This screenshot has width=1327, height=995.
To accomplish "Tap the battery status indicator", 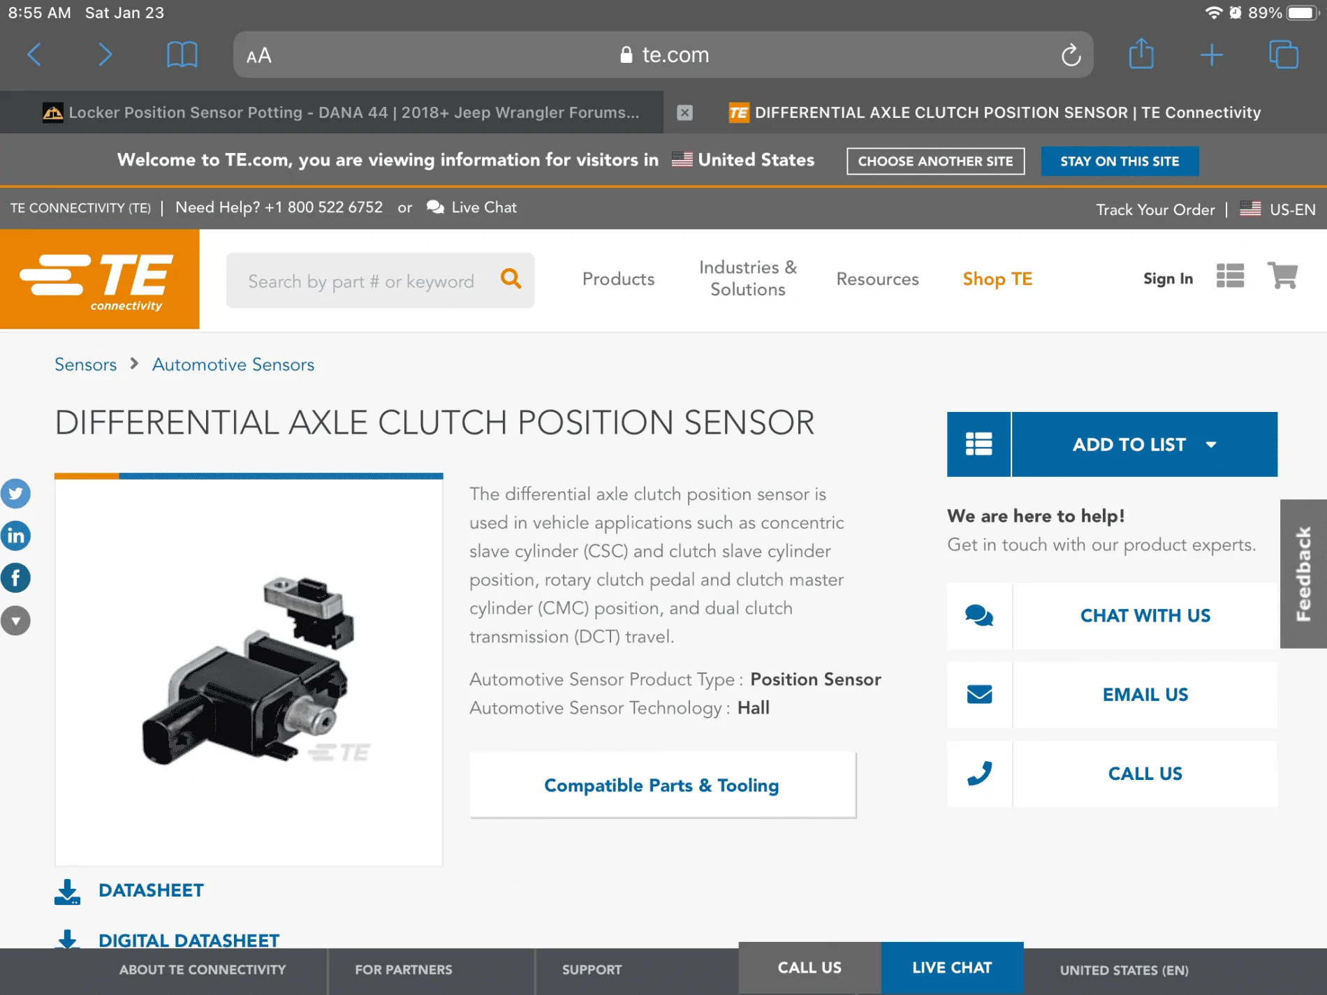I will (1302, 13).
